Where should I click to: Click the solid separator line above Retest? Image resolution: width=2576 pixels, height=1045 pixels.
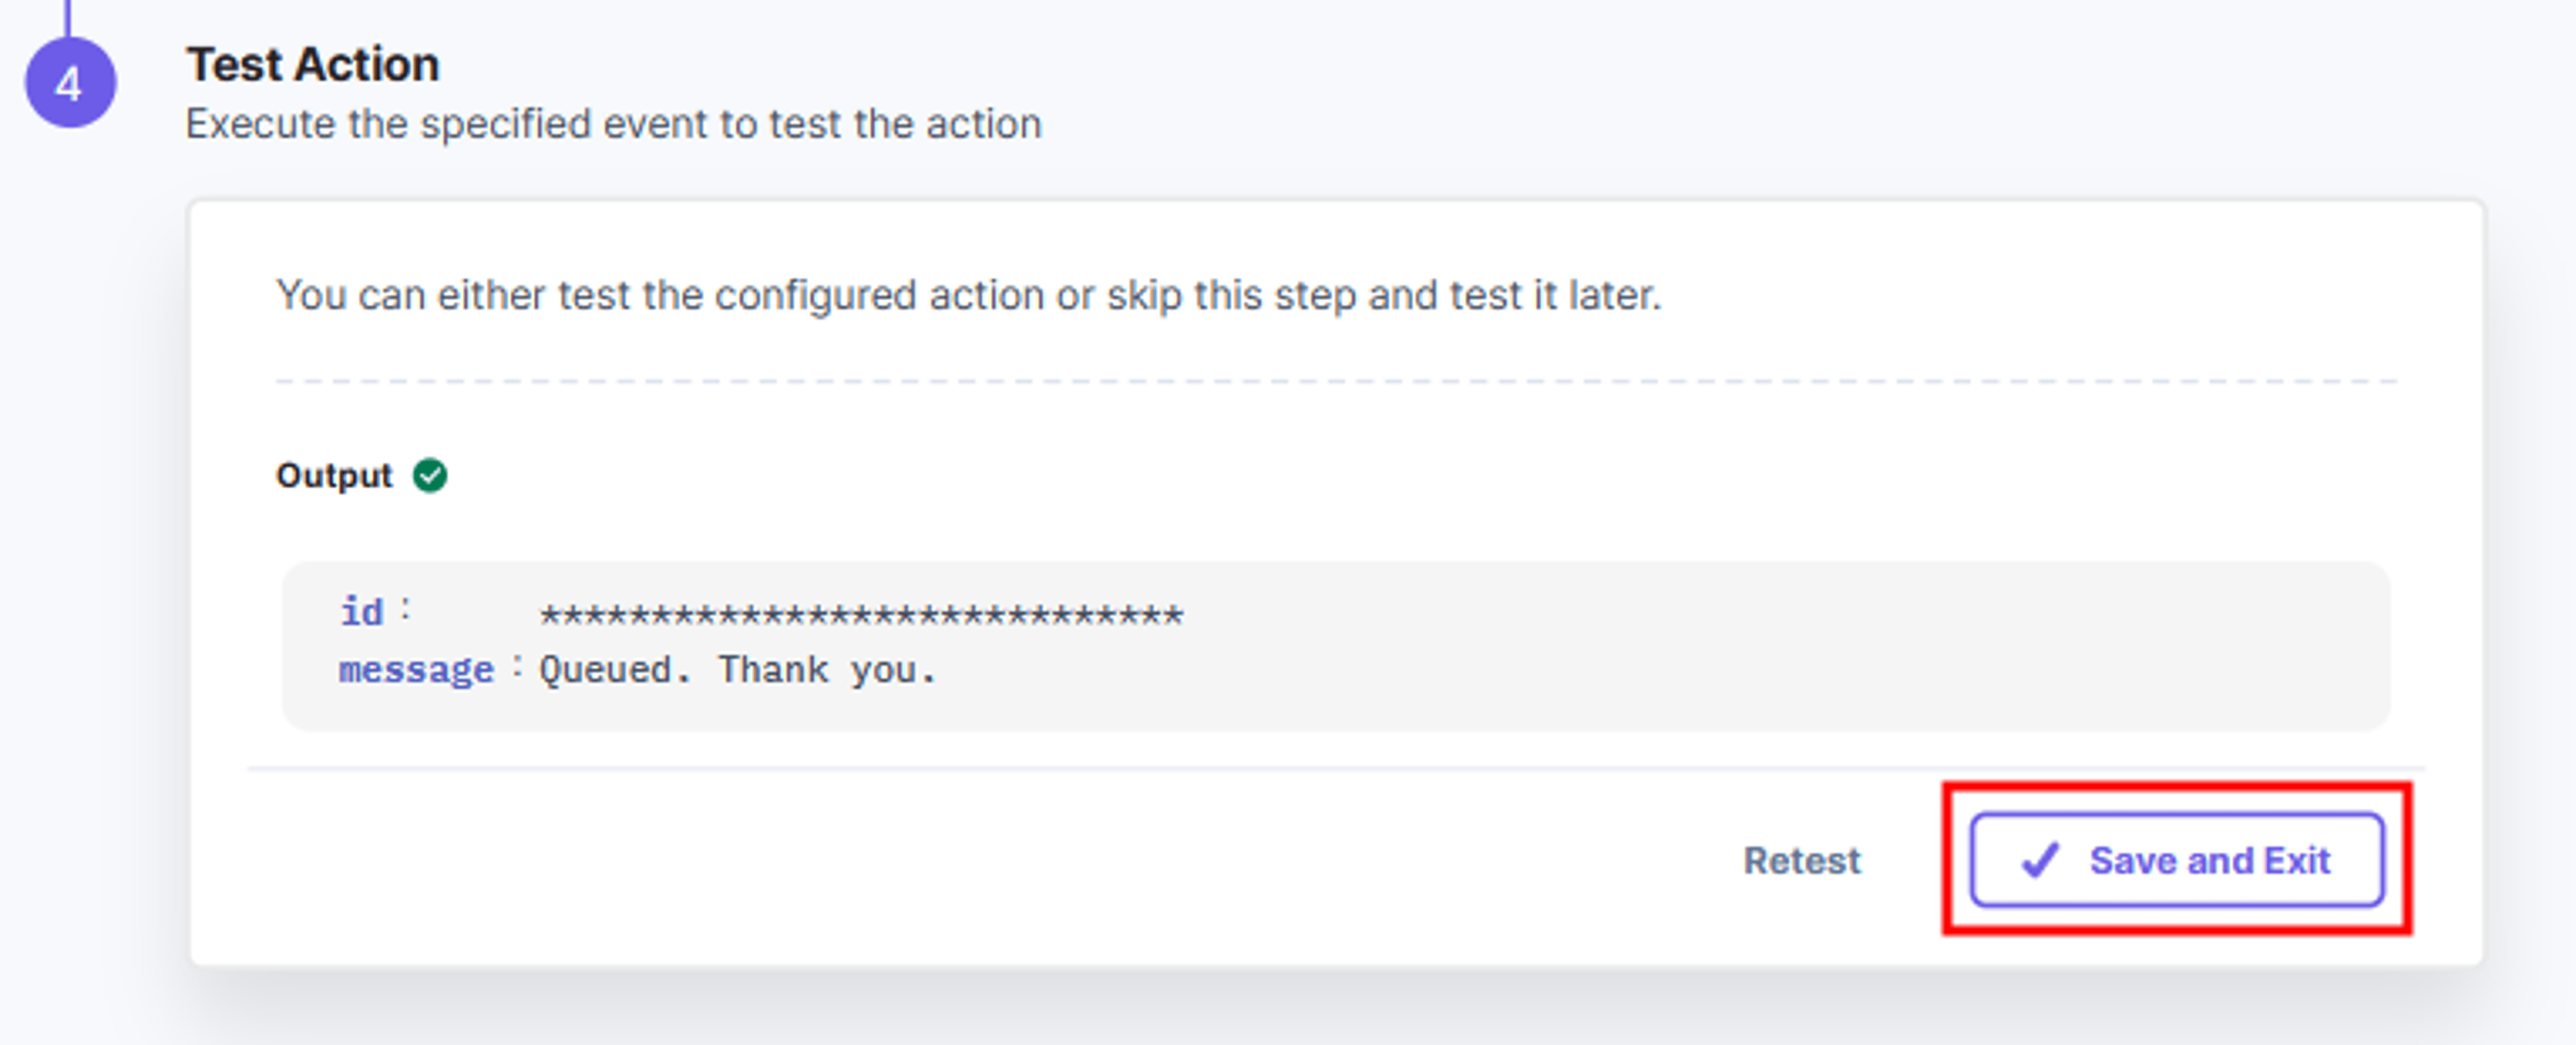pos(1336,770)
